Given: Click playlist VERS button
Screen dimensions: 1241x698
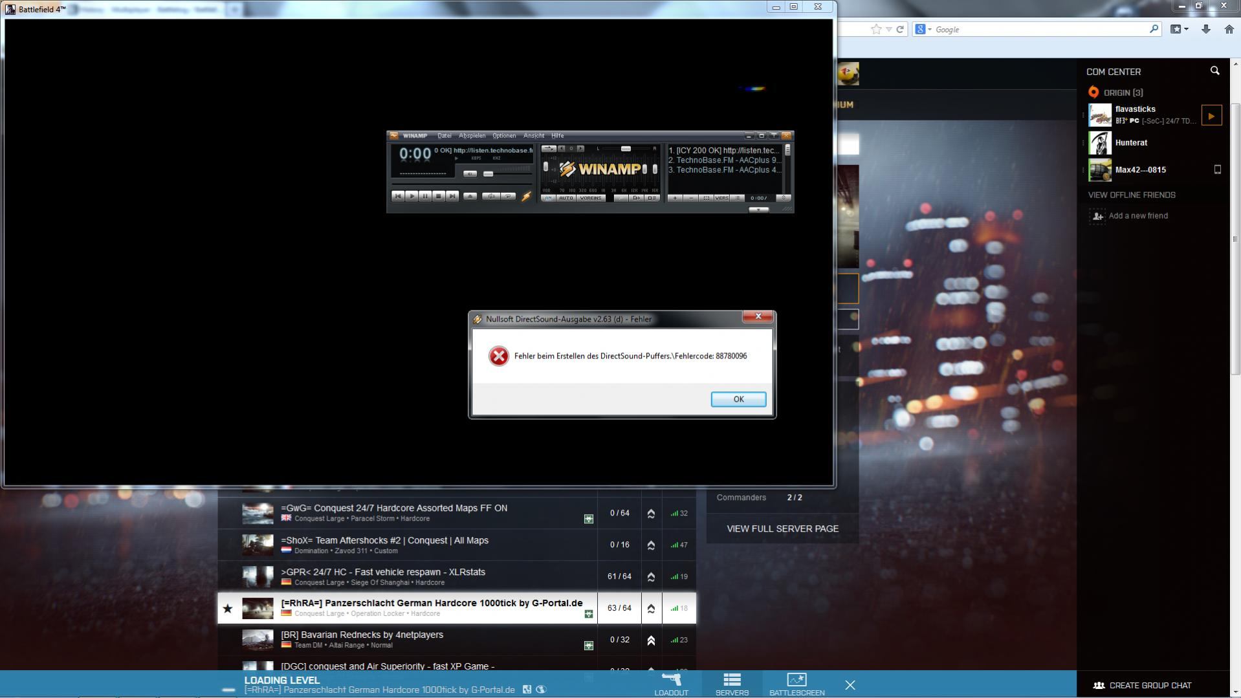Looking at the screenshot, I should 722,198.
